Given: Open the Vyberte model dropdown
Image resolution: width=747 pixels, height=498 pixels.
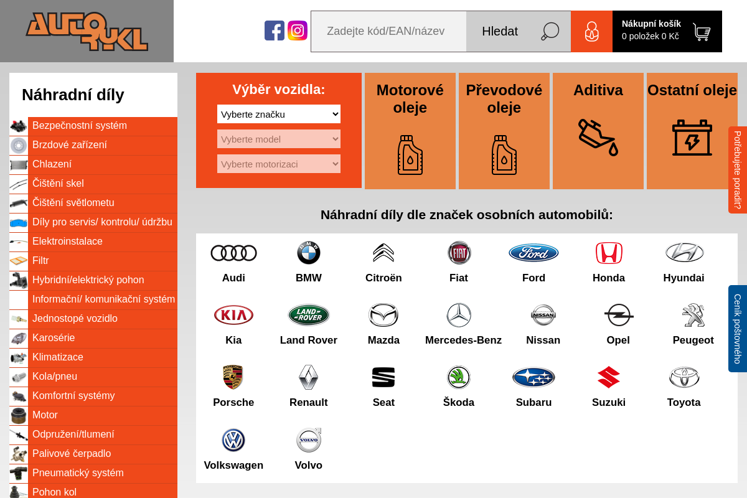Looking at the screenshot, I should pos(279,139).
